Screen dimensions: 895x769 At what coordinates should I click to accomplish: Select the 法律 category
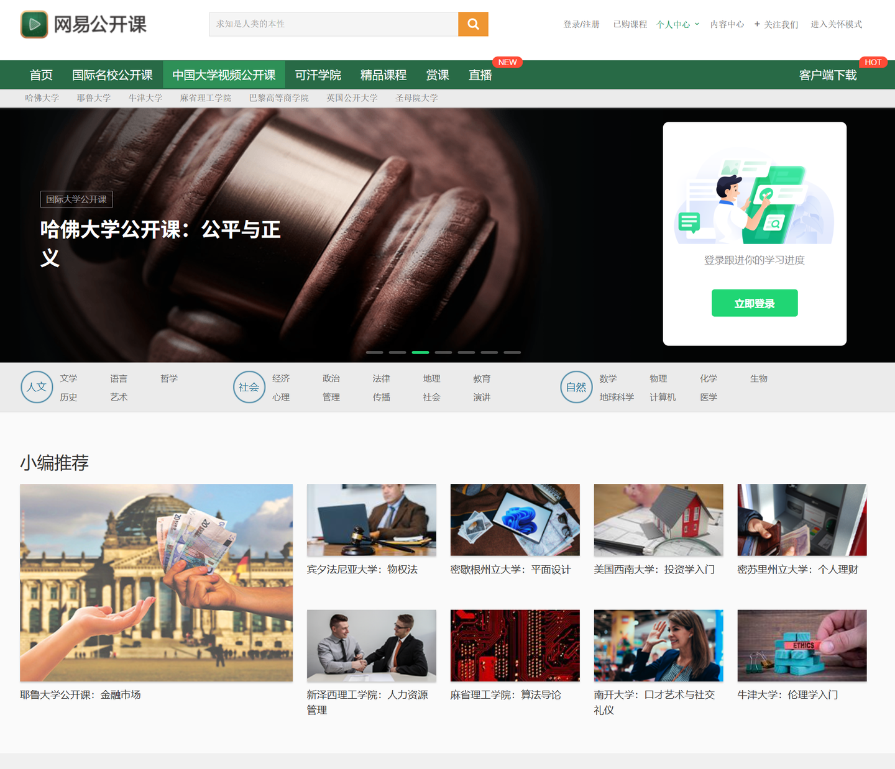pyautogui.click(x=382, y=378)
